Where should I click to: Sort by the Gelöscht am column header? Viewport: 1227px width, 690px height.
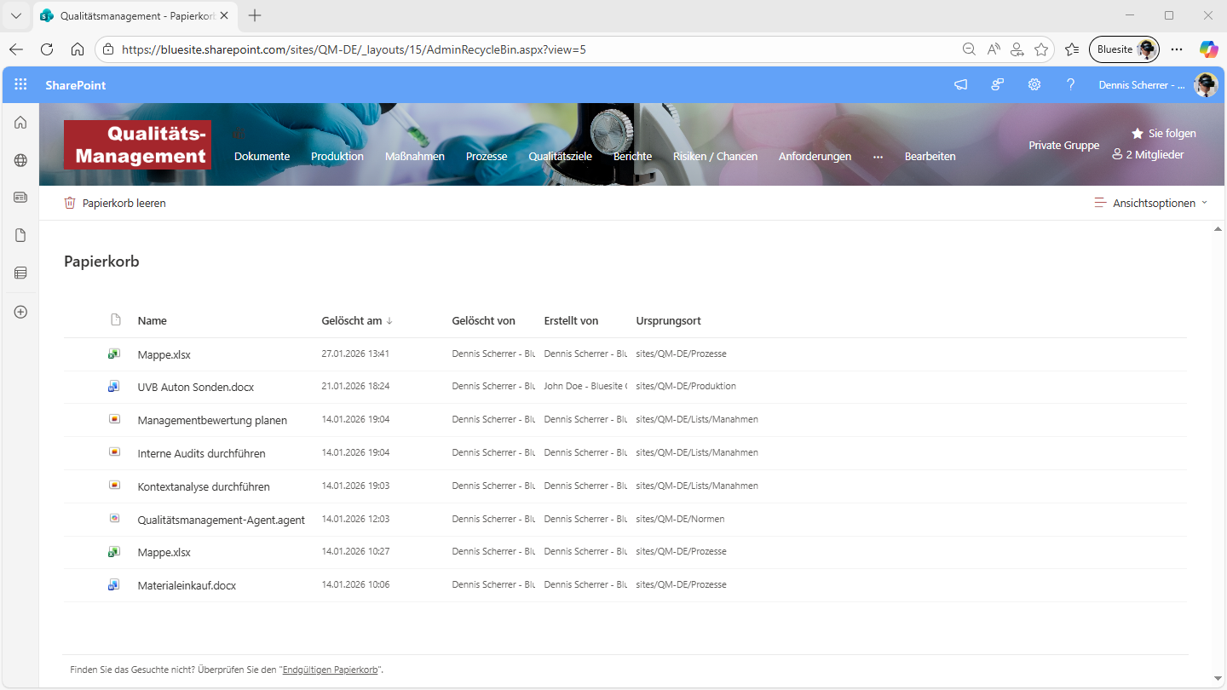pos(352,321)
